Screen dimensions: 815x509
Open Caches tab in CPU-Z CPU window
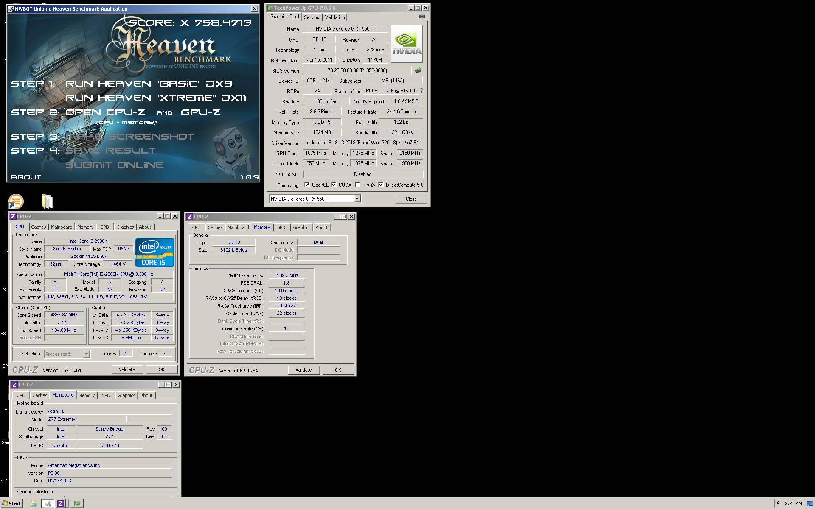38,227
